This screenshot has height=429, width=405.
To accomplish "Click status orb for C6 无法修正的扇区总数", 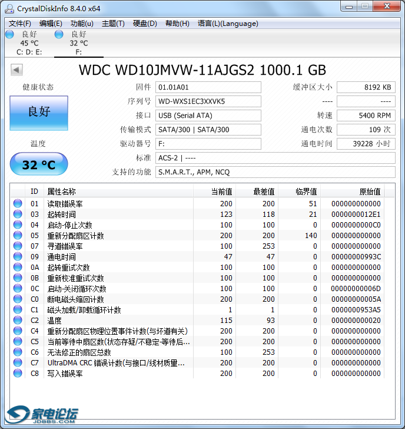I will (x=18, y=352).
